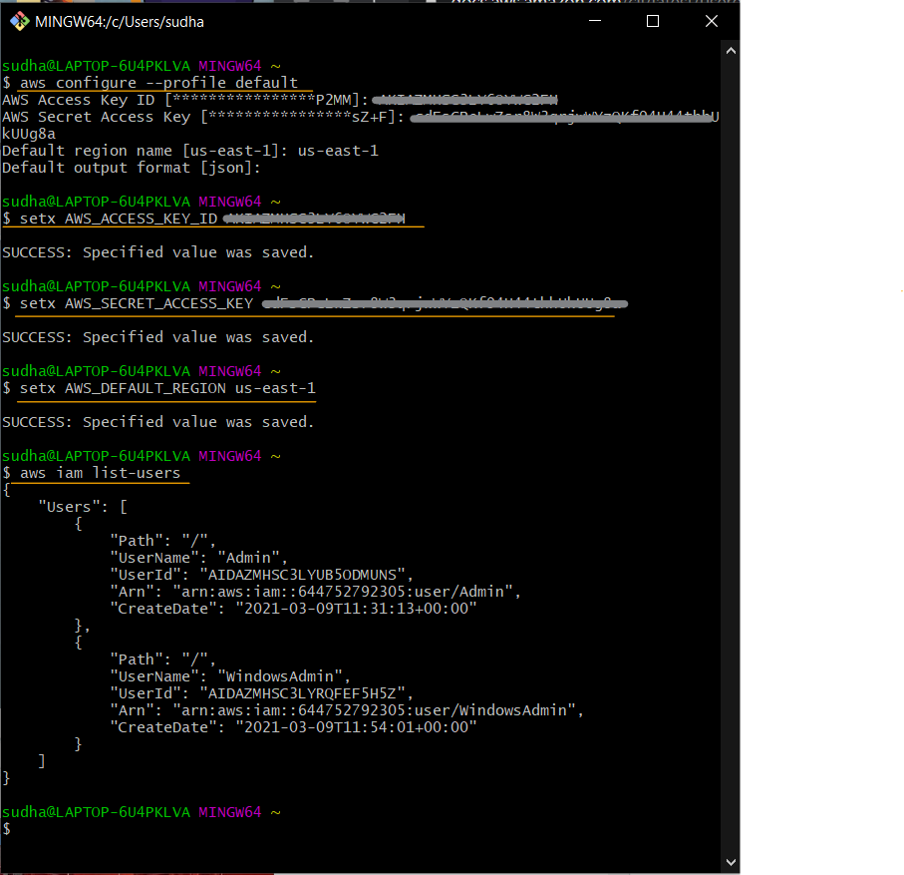
Task: Close the MINGW64 window
Action: [x=711, y=20]
